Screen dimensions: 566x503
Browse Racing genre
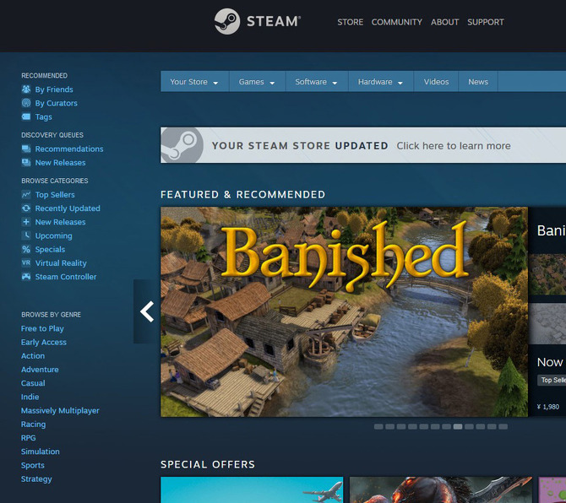coord(33,425)
